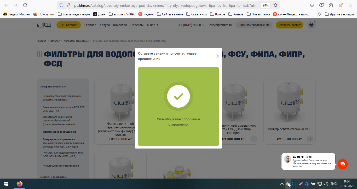
Task: Go forward with the browser arrow
Action: [x=16, y=5]
